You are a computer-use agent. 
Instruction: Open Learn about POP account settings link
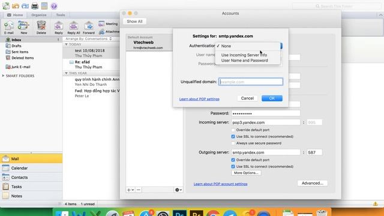pos(220,184)
